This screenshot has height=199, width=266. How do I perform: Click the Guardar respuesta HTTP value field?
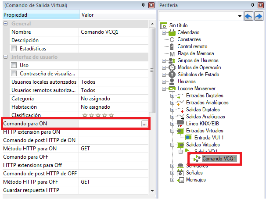[x=114, y=190]
